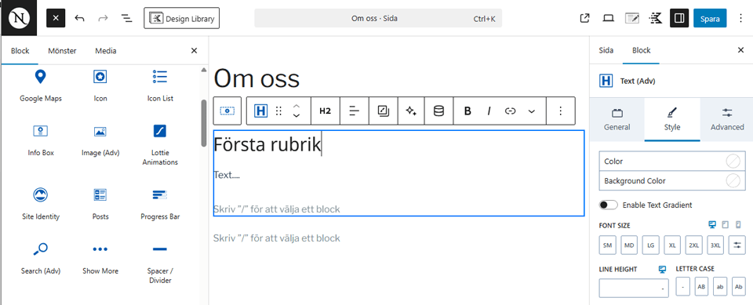Select the tablet font size device icon

tap(726, 225)
